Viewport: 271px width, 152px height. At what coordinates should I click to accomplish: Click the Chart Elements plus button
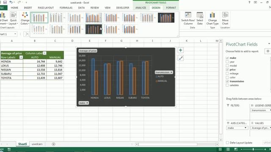click(x=180, y=50)
